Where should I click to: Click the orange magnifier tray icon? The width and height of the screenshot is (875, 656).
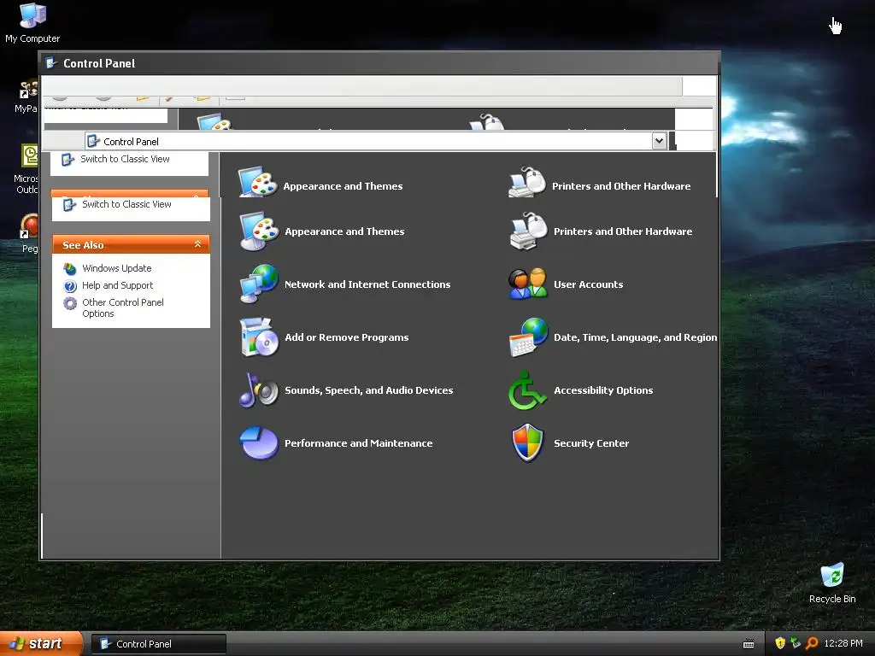pos(812,643)
